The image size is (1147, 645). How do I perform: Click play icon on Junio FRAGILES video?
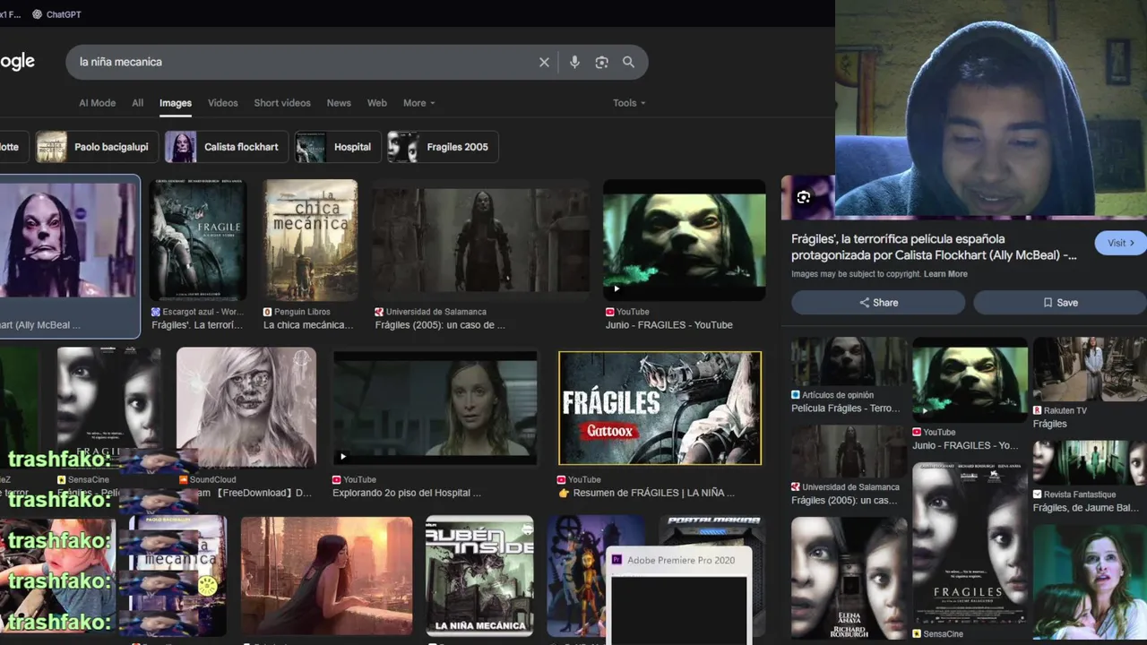tap(616, 288)
